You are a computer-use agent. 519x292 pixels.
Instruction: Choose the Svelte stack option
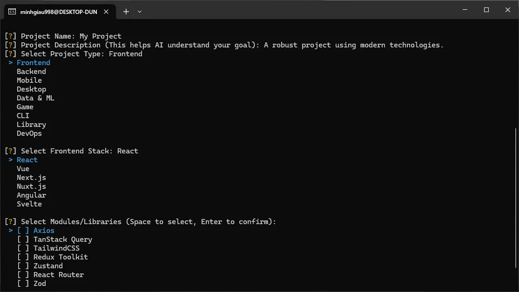29,204
